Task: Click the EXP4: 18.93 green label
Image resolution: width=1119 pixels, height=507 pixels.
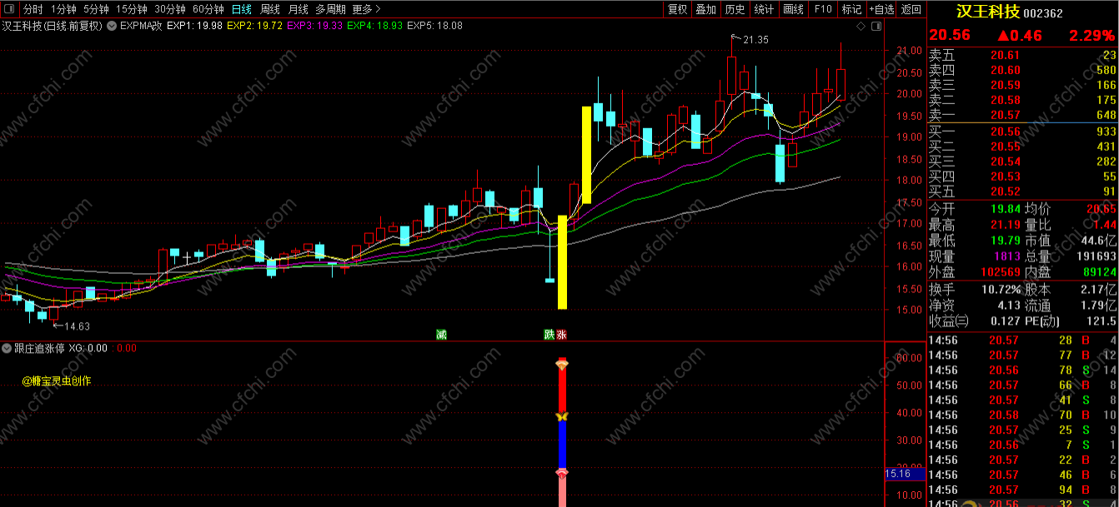Action: pyautogui.click(x=375, y=26)
